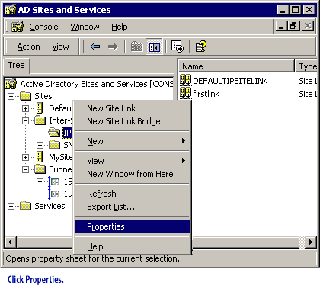Viewport: 320px width, 305px height.
Task: Select the Sites tree item label
Action: pos(43,96)
